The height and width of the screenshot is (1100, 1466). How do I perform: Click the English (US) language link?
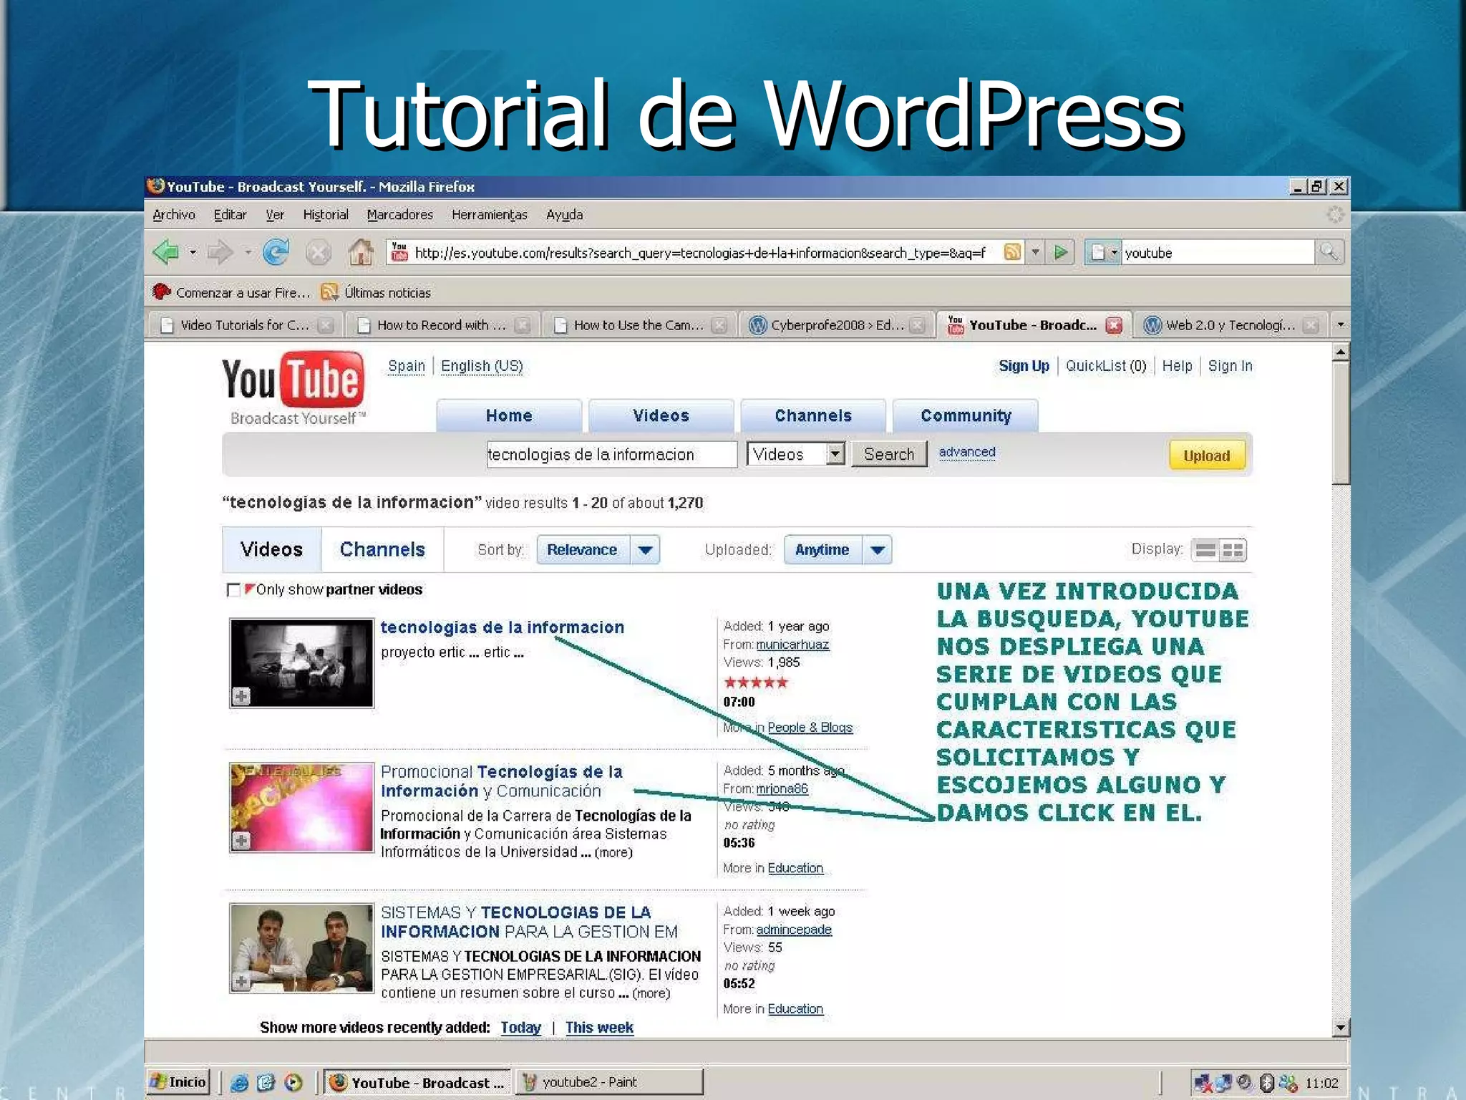(482, 366)
